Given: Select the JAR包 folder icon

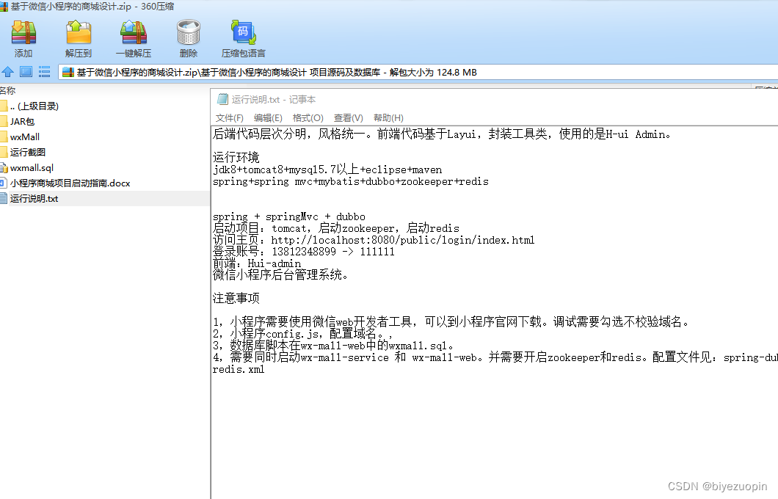Looking at the screenshot, I should point(4,122).
